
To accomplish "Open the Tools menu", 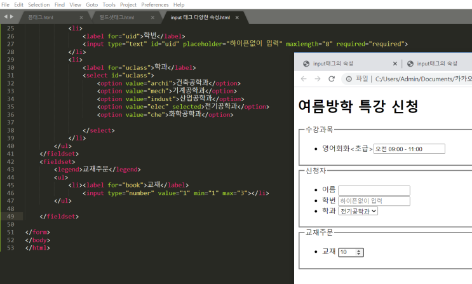I will (109, 5).
